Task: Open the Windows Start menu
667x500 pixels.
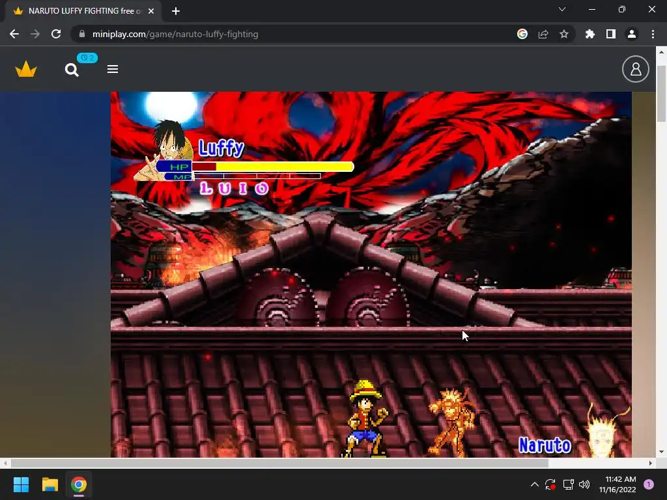Action: tap(21, 484)
